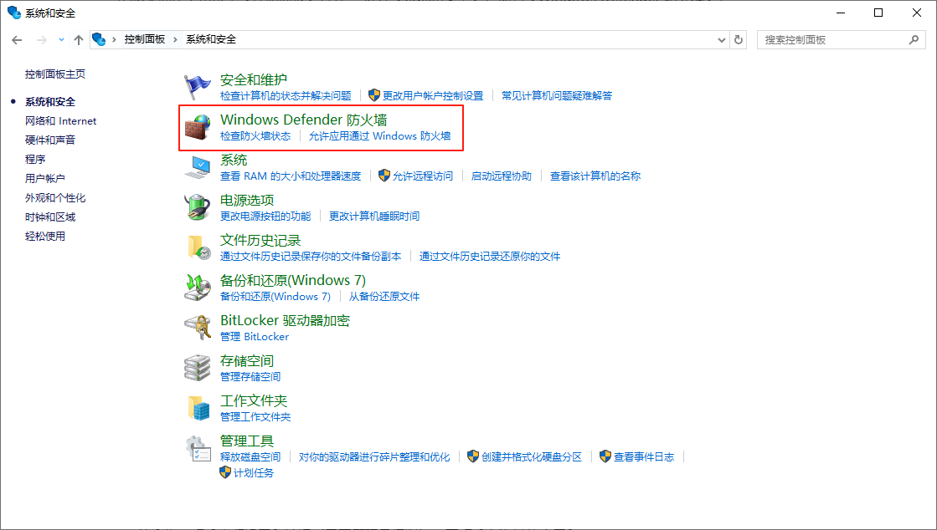Click 从备份还原文件 link
Screen dimensions: 937x530
pyautogui.click(x=384, y=296)
